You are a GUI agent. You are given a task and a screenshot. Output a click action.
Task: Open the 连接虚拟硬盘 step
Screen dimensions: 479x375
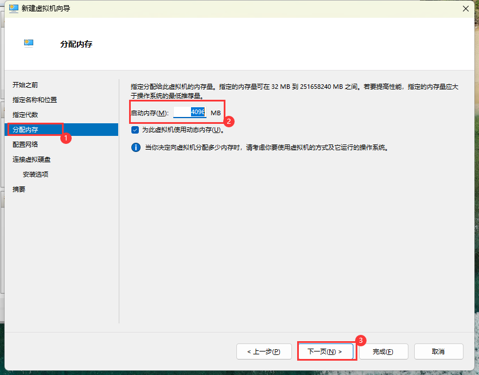click(x=32, y=159)
